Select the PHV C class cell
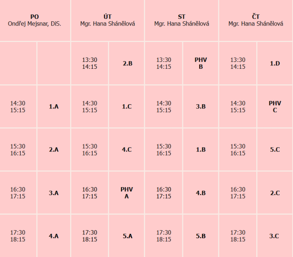 coord(275,107)
